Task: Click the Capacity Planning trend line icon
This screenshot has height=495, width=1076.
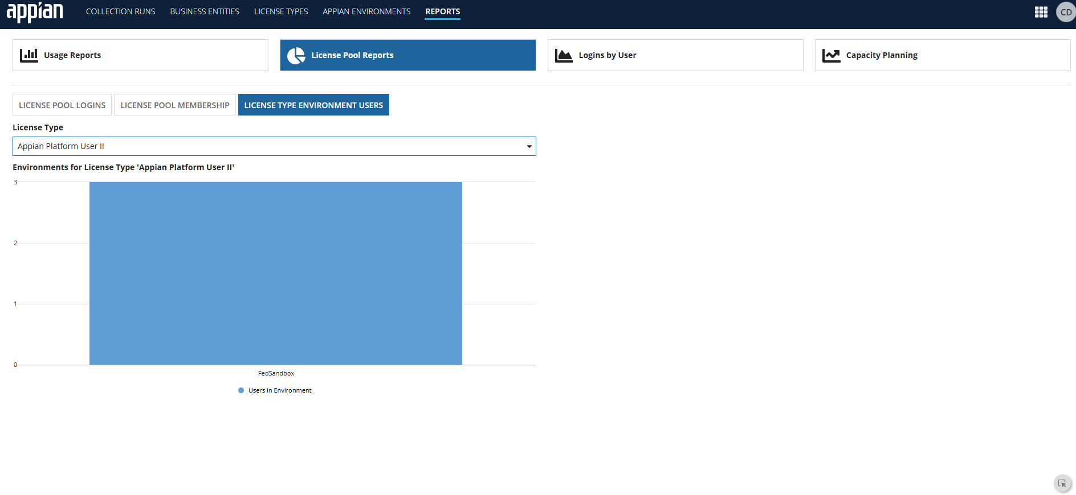Action: click(x=831, y=55)
